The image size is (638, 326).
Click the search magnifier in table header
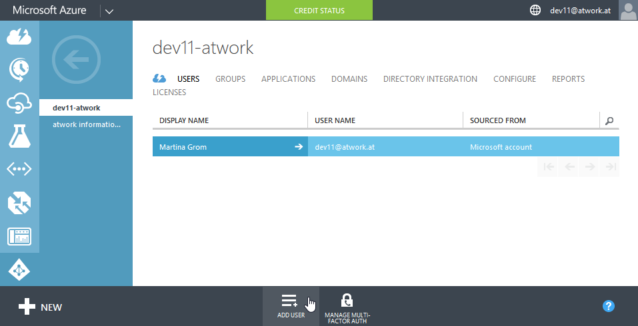pyautogui.click(x=609, y=120)
